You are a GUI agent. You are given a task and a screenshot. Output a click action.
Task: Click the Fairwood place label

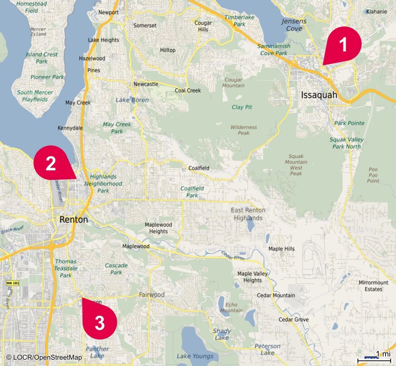(x=152, y=294)
